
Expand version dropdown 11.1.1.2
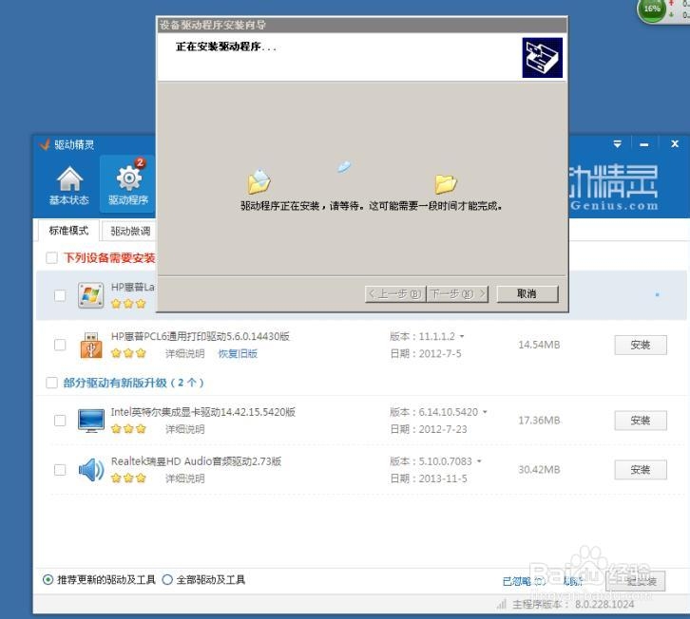point(462,337)
